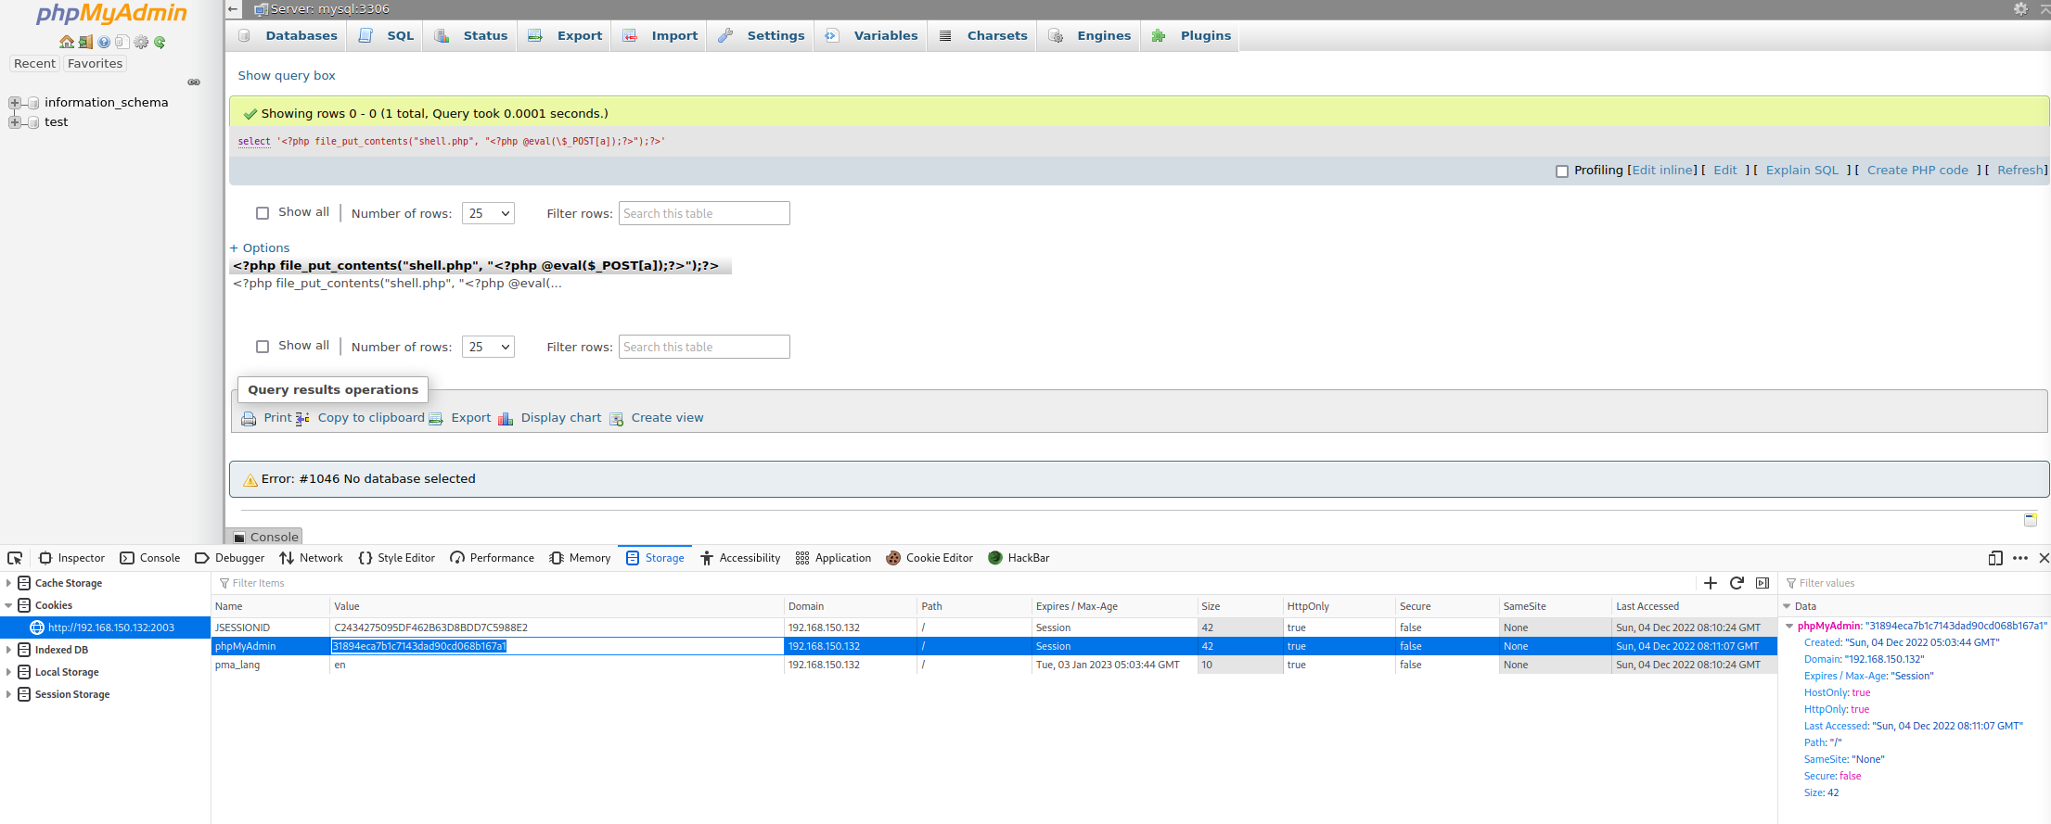This screenshot has width=2051, height=824.
Task: Open the Cookie Editor DevTools panel
Action: (929, 558)
